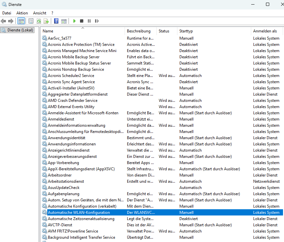
Task: Open the Aktion menu
Action: (22, 13)
